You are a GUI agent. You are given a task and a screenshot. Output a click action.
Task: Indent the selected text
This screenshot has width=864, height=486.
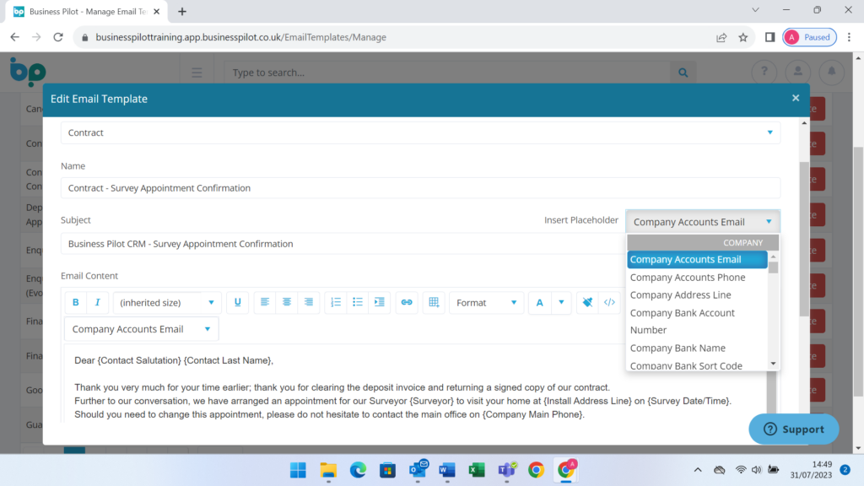coord(380,303)
